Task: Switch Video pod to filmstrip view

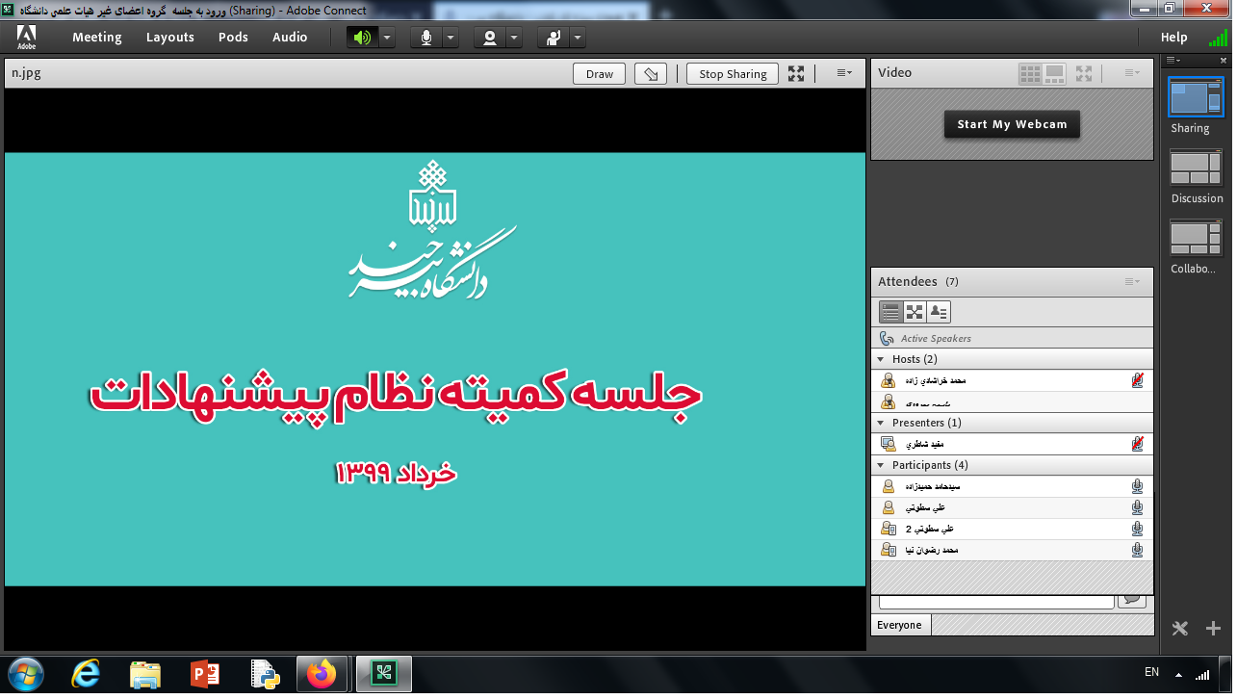Action: point(1055,73)
